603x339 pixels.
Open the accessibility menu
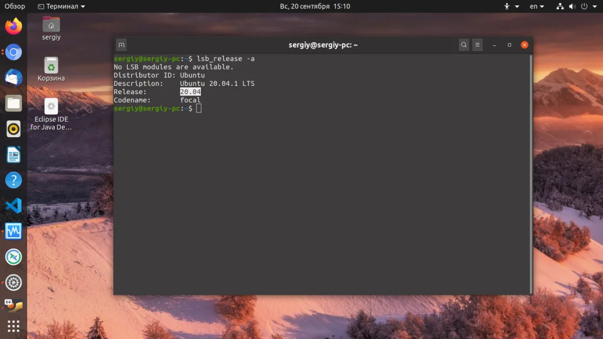click(x=512, y=6)
